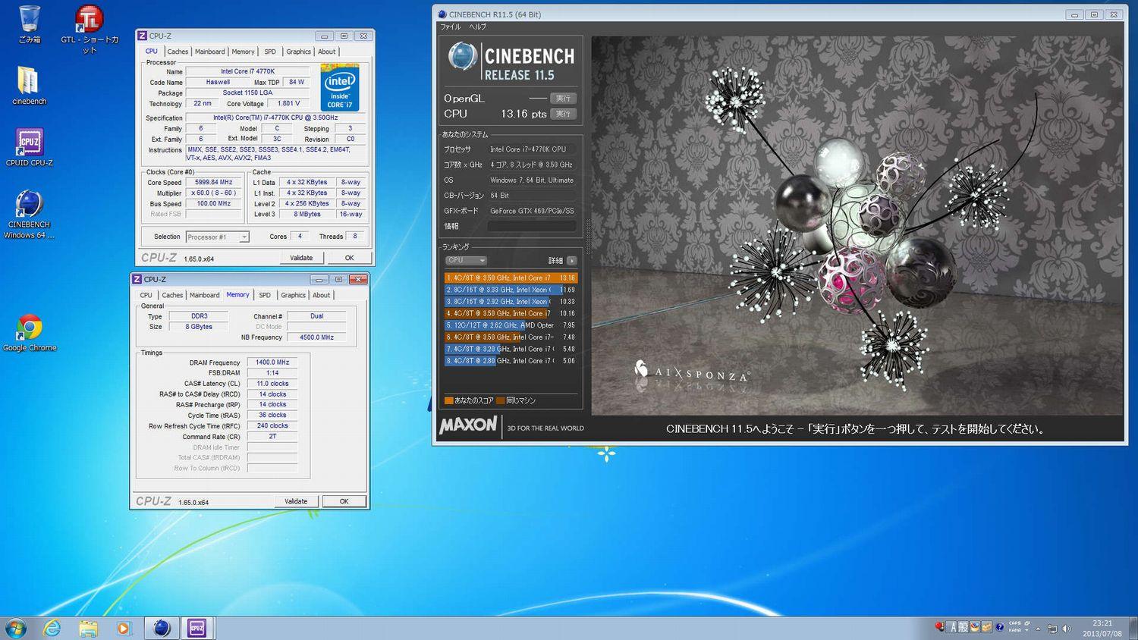Open the network icon in system tray
This screenshot has width=1138, height=640.
point(1052,628)
